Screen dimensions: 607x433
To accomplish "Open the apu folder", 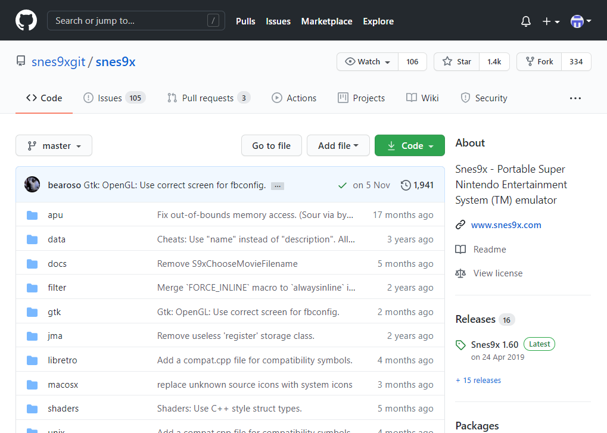I will point(55,215).
